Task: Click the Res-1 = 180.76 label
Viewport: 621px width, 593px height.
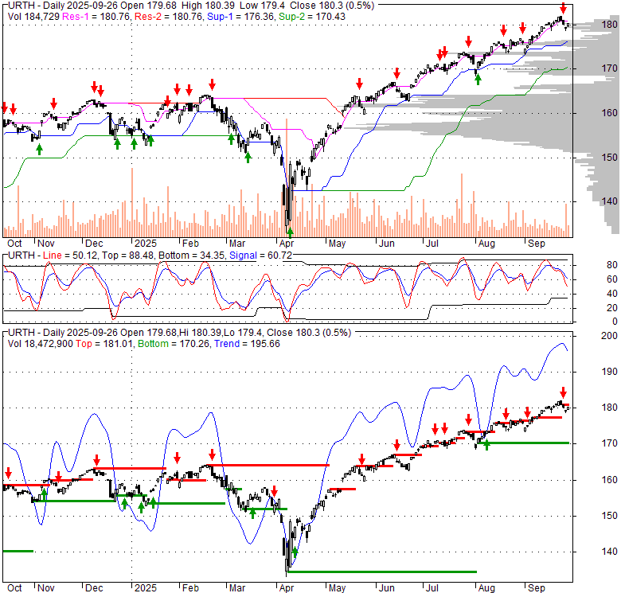Action: pyautogui.click(x=96, y=17)
